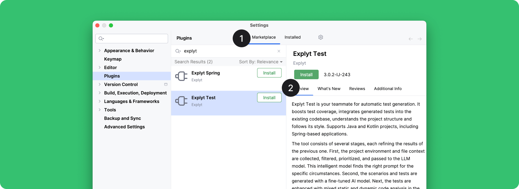Open the Additional Info tab
The width and height of the screenshot is (519, 189).
click(388, 89)
